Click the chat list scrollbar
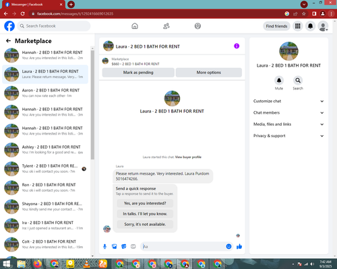 [x=92, y=105]
